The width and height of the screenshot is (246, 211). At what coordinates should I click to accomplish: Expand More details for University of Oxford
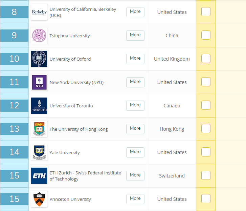click(x=135, y=58)
